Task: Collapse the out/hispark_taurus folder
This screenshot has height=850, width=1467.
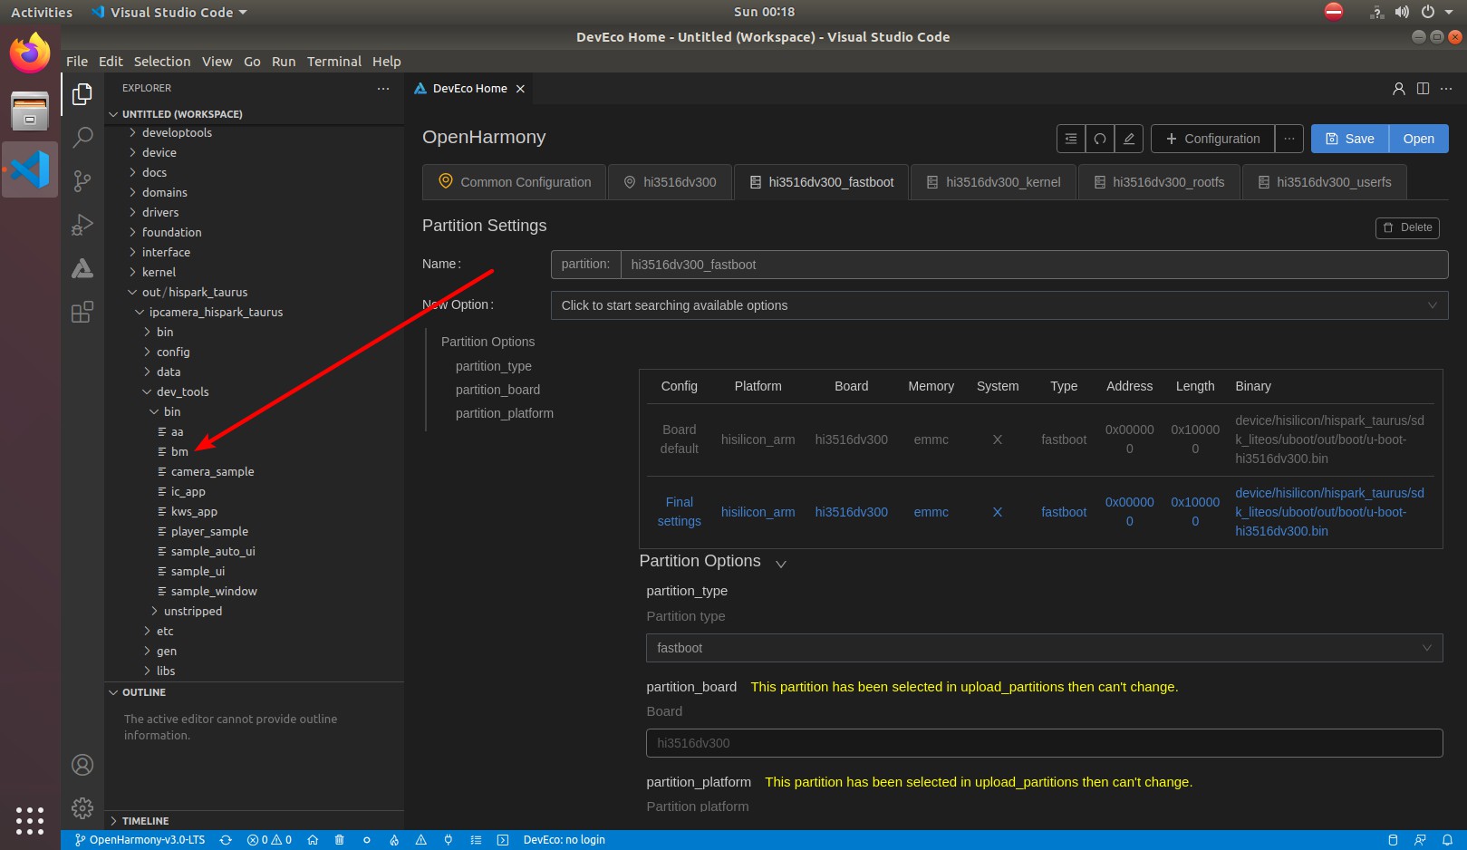Action: click(194, 292)
